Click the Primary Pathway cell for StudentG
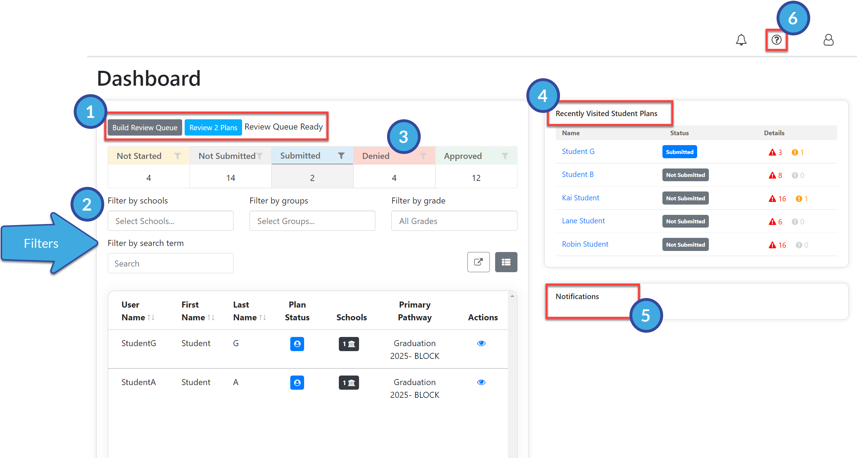The image size is (857, 458). (x=415, y=350)
